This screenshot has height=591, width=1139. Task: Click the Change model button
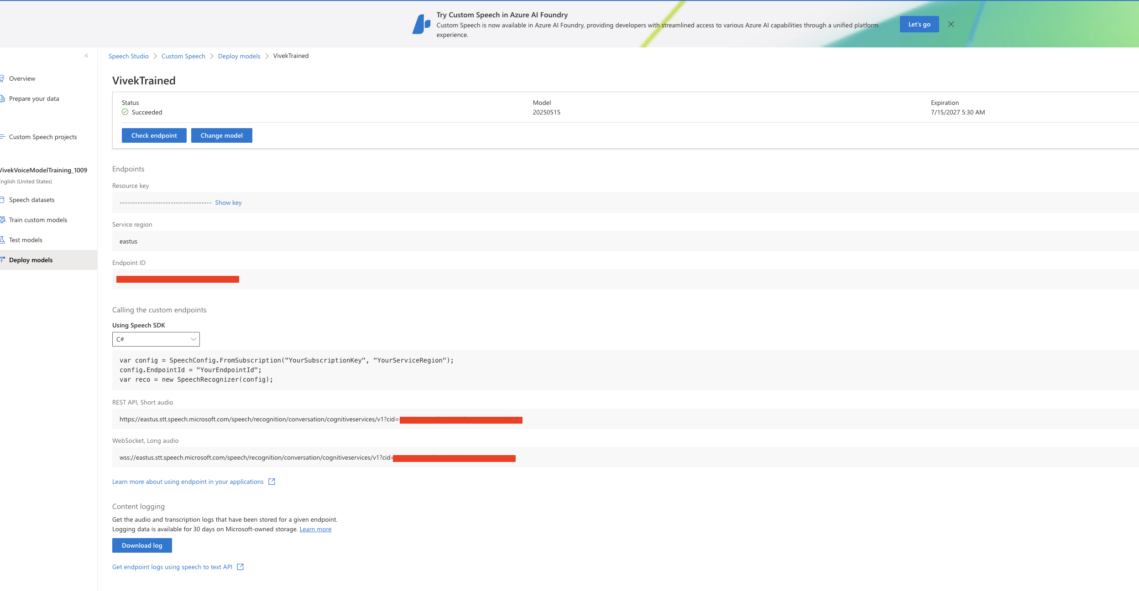(222, 135)
